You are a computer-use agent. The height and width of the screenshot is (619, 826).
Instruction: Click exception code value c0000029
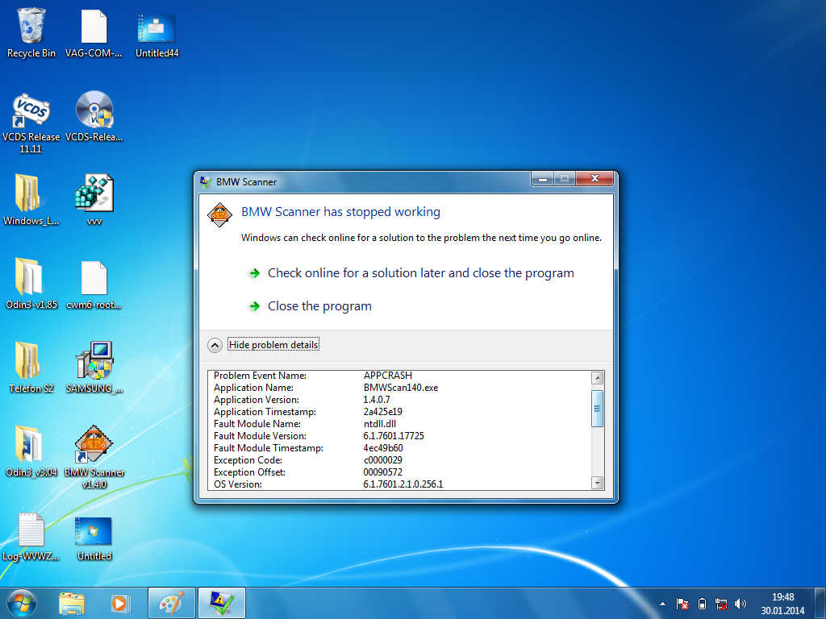point(383,460)
